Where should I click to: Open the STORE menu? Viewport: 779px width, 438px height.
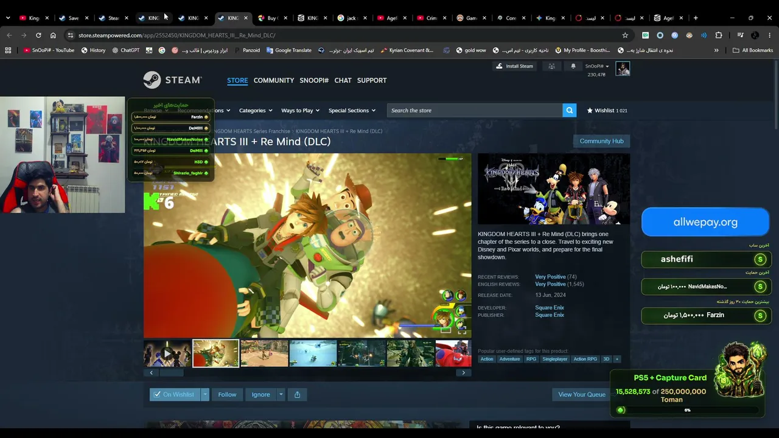pyautogui.click(x=237, y=80)
